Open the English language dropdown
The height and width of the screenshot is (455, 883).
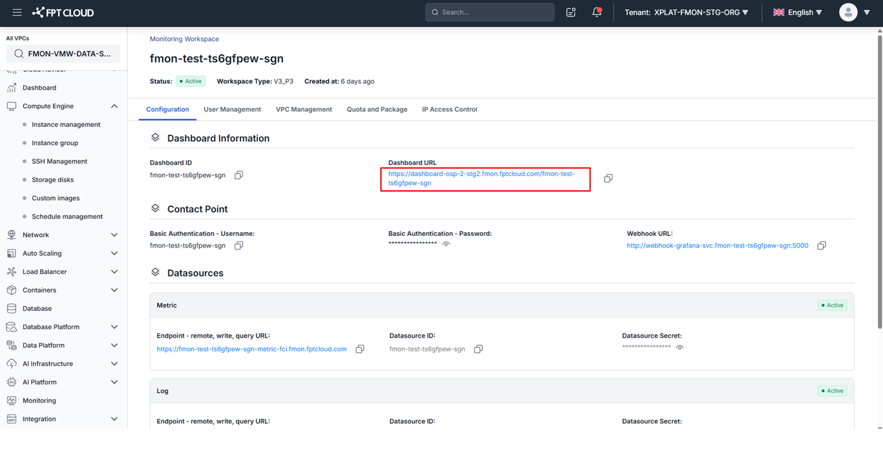pos(797,12)
